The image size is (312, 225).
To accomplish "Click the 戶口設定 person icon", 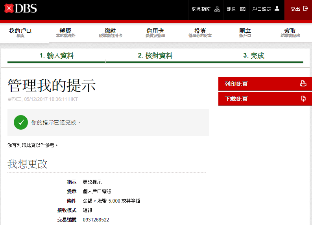I will 277,9.
